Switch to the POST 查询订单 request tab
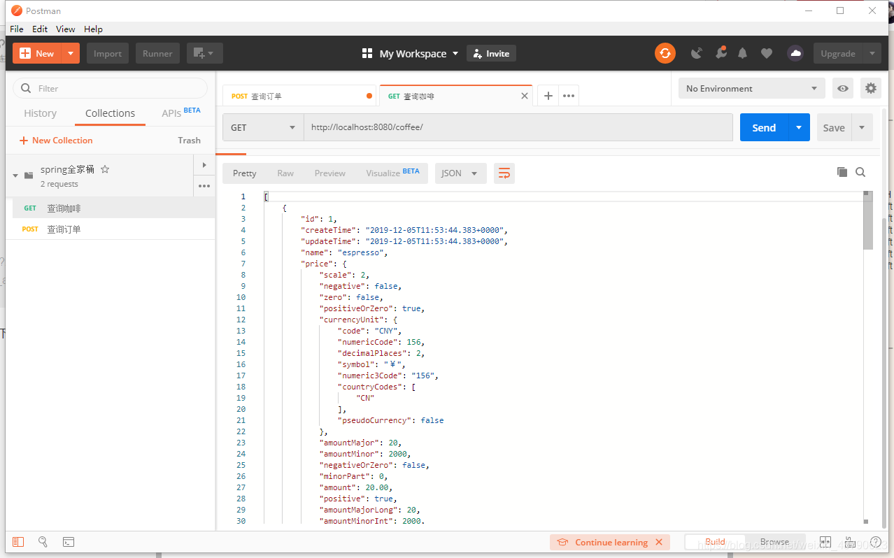Image resolution: width=894 pixels, height=558 pixels. (299, 96)
